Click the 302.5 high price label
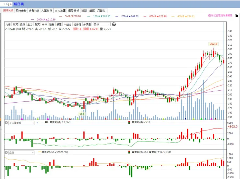The image size is (240, 179). point(213,44)
